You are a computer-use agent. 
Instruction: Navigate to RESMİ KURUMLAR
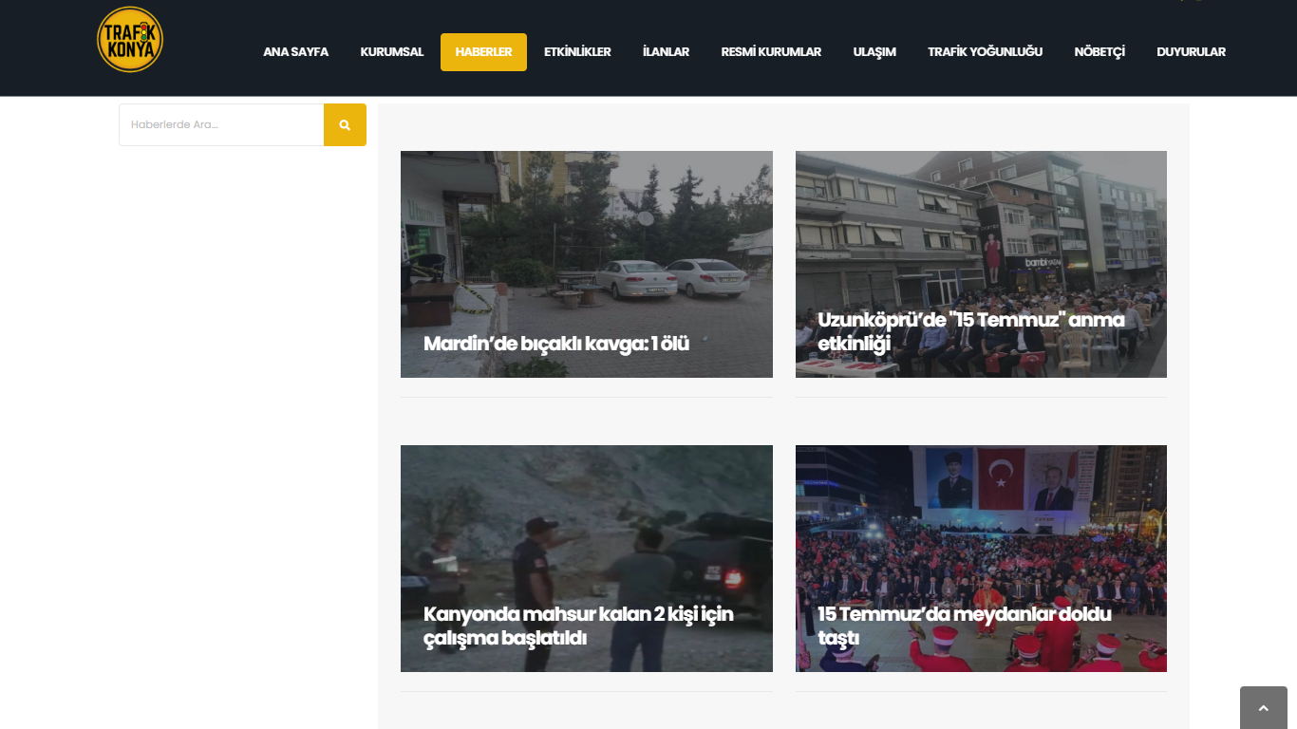pos(771,52)
